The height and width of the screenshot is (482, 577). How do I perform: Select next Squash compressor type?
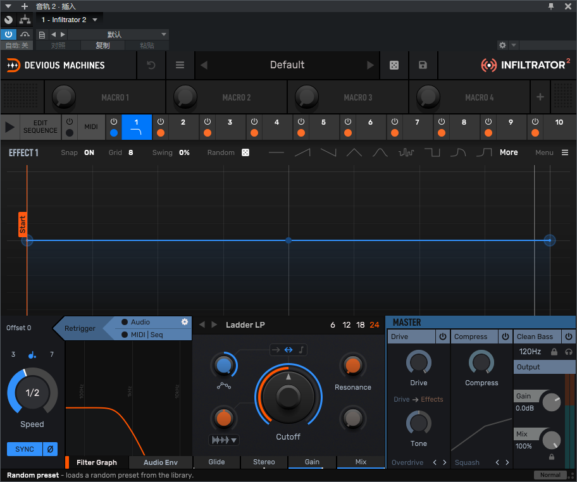point(507,462)
